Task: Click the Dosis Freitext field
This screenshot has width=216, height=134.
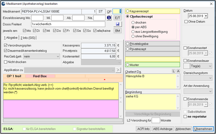Action: pos(68,24)
